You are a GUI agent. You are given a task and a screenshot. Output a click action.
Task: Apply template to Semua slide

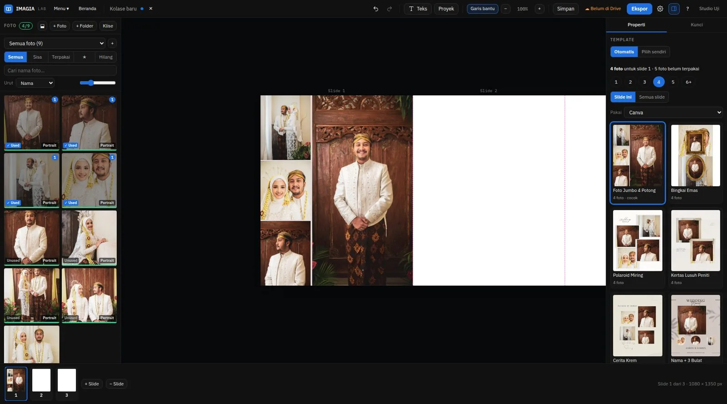[652, 97]
